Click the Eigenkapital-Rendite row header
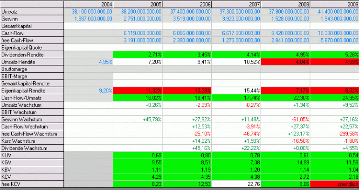Screen dimensions: 359x190 pos(32,91)
